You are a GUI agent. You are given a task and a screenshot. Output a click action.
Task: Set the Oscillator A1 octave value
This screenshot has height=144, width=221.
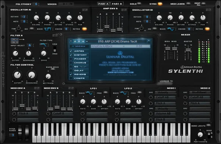point(24,17)
